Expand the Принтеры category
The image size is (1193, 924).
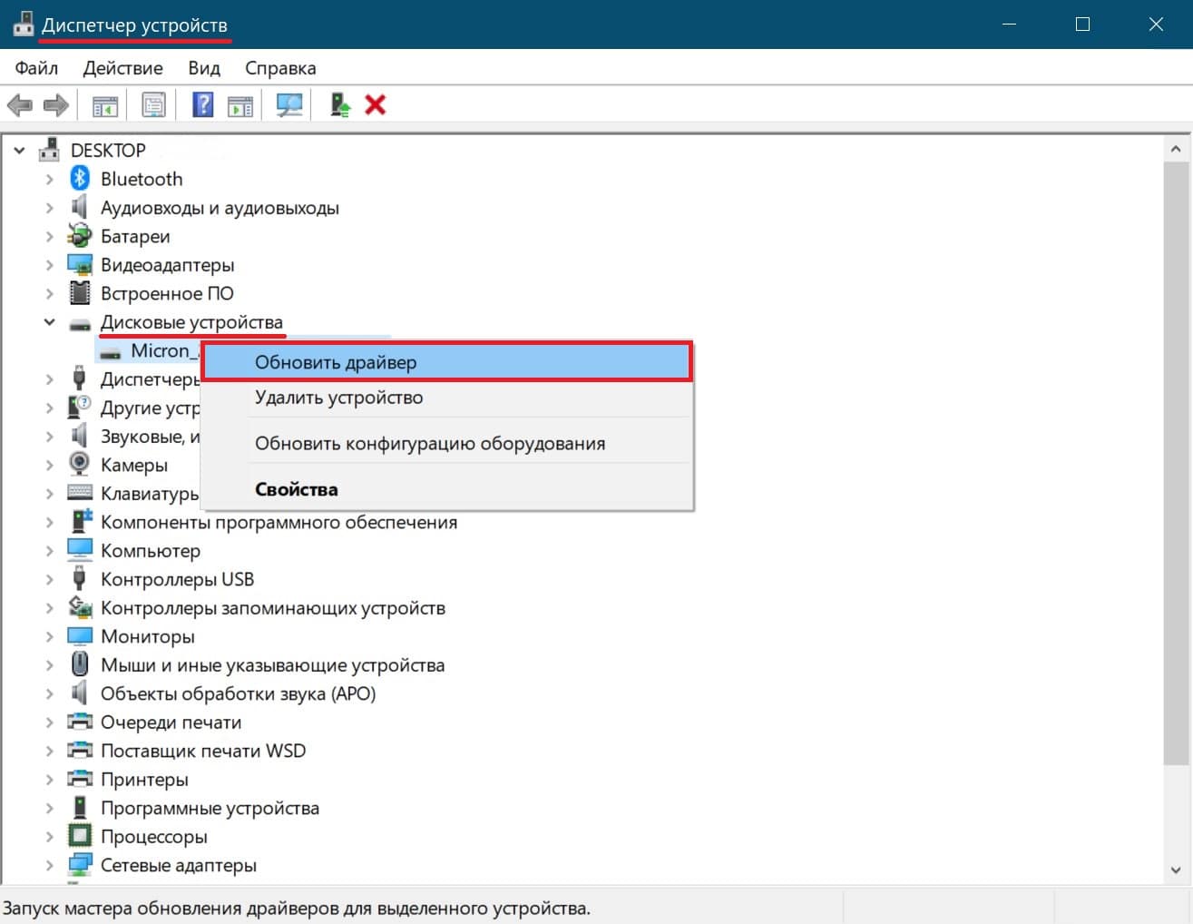point(49,779)
